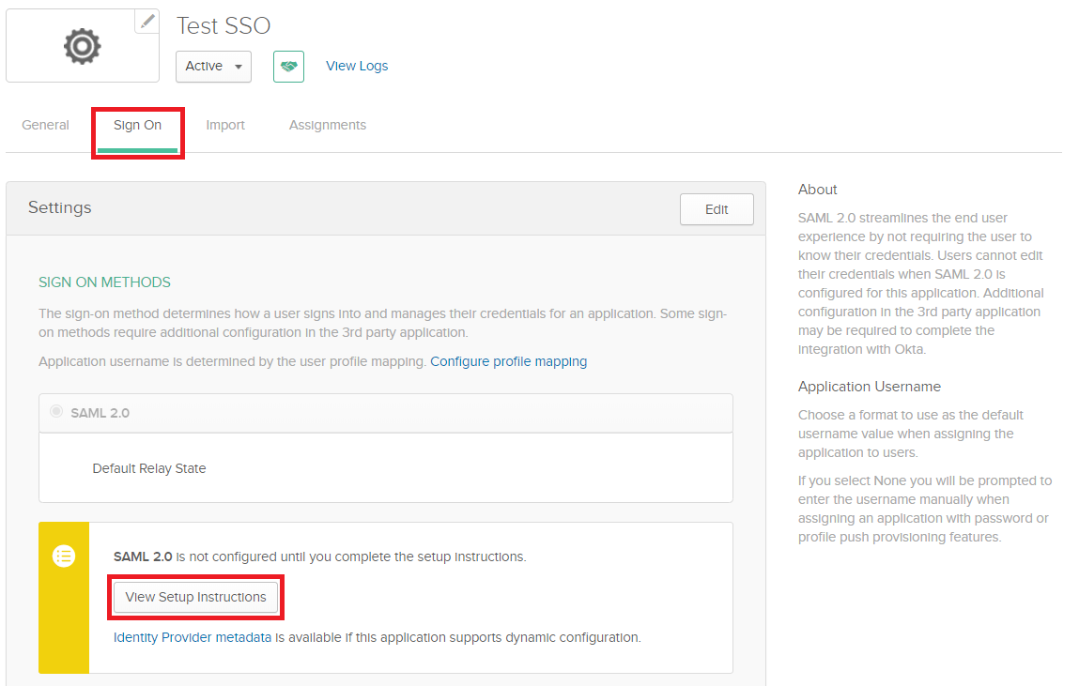The image size is (1079, 686).
Task: Click the gear application logo
Action: 83,47
